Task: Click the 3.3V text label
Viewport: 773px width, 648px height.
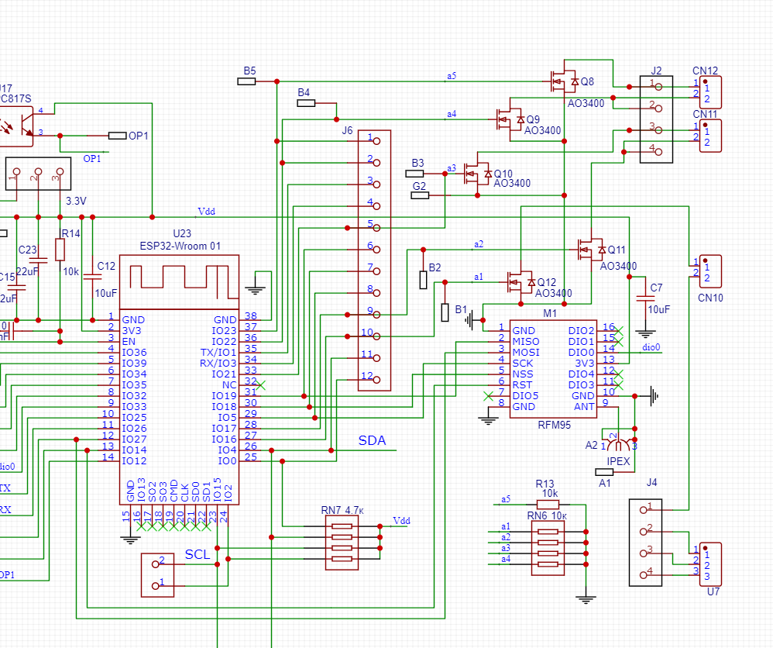Action: [x=76, y=201]
